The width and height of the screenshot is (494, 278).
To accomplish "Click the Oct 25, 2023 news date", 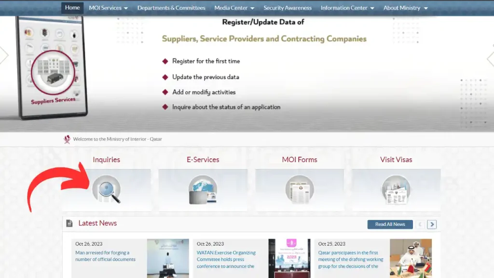I will [332, 244].
